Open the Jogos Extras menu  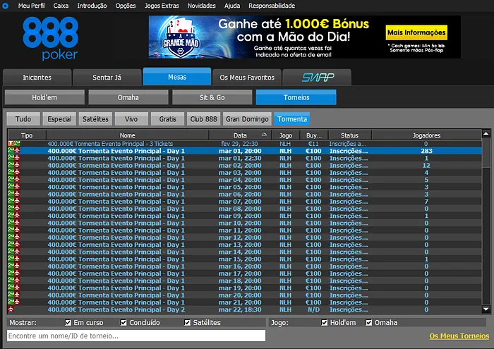click(x=162, y=6)
